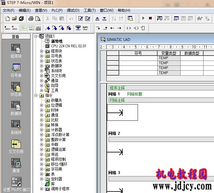The width and height of the screenshot is (214, 193).
Task: Expand the 定时器 instruction folder
Action: (41, 179)
